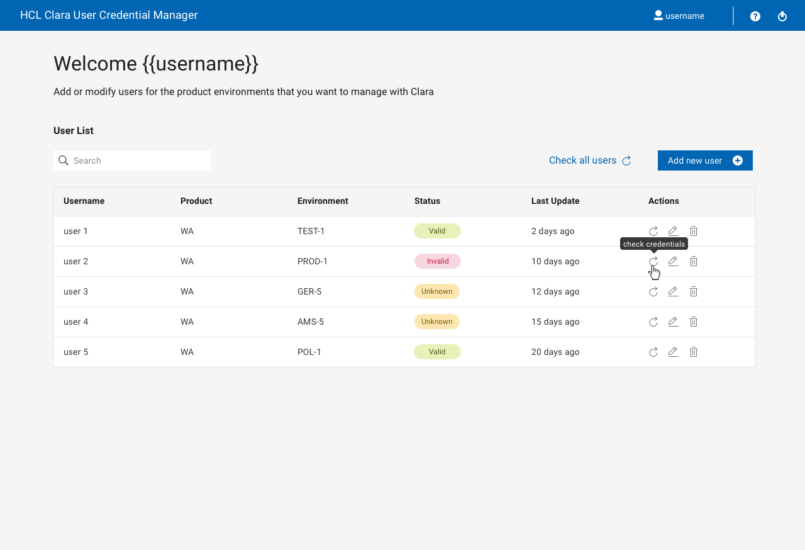Image resolution: width=805 pixels, height=550 pixels.
Task: Click the Username column header
Action: [x=84, y=201]
